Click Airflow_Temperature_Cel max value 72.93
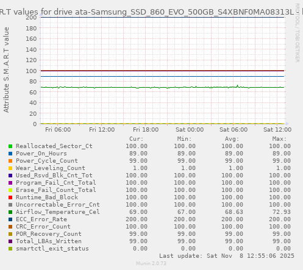The height and width of the screenshot is (270, 303). [282, 212]
